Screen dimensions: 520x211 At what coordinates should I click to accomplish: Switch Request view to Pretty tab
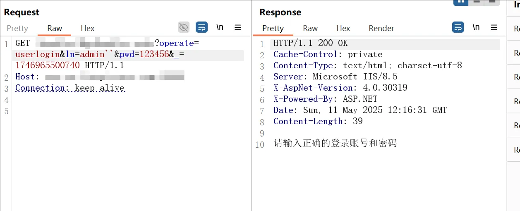(x=17, y=28)
